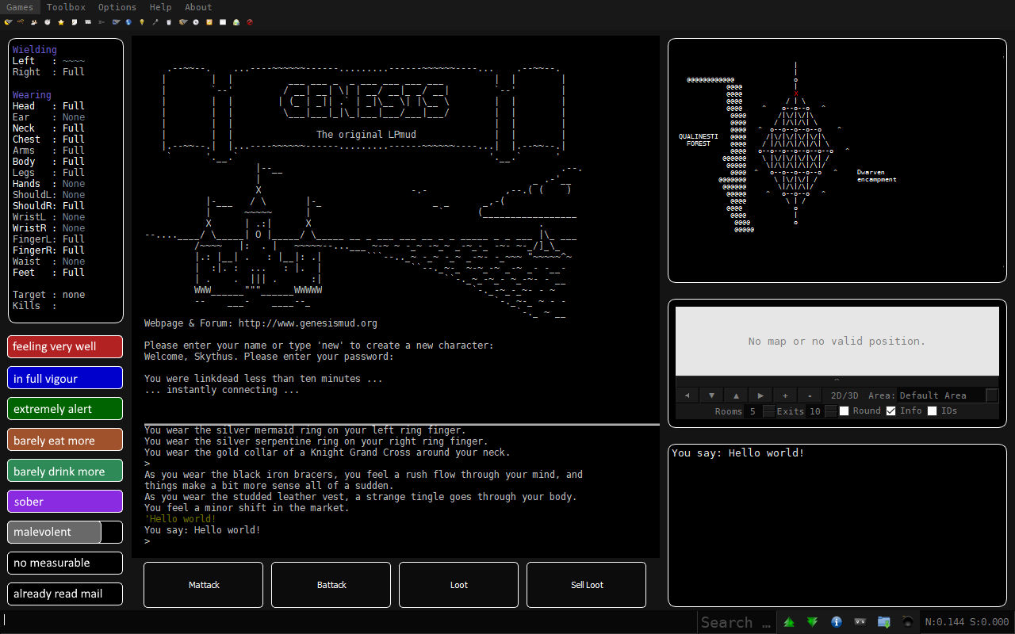Click the folder-with-arrow logging icon

coord(884,622)
